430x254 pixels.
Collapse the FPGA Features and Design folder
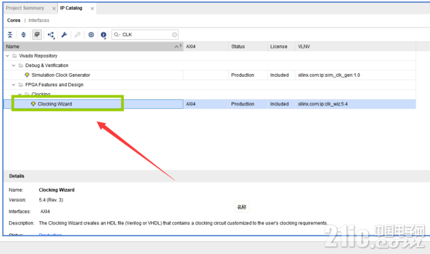coord(14,85)
